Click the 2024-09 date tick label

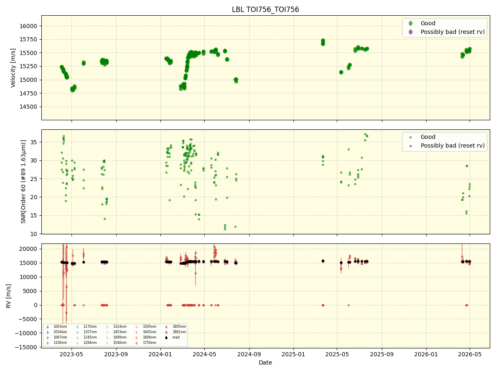click(249, 354)
